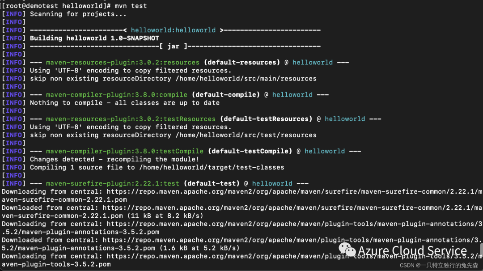Click the helloworld:helloworld project header
This screenshot has width=483, height=271.
click(173, 30)
